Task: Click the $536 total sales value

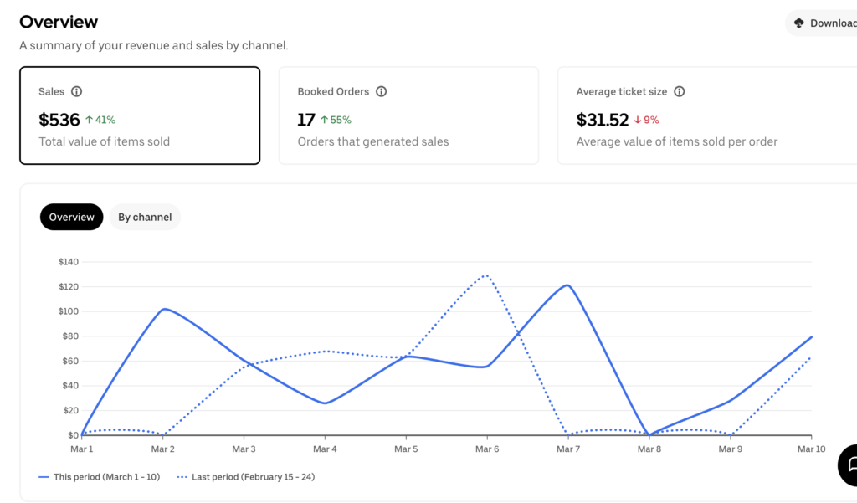Action: [59, 121]
